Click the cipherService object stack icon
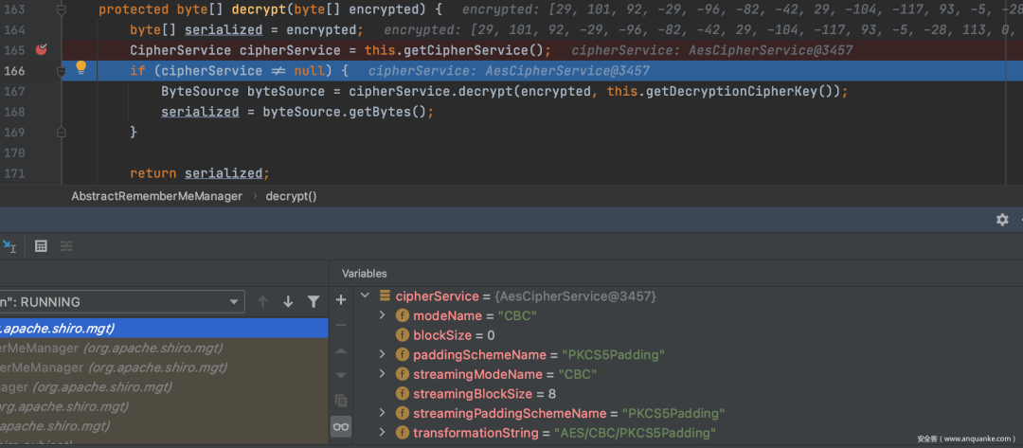The image size is (1023, 448). click(385, 296)
